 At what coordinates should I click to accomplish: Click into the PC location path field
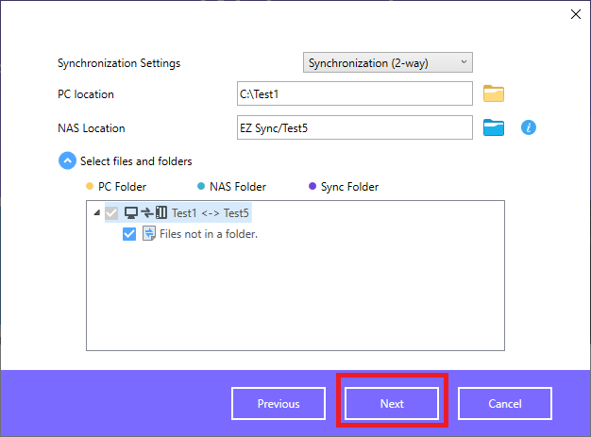coord(354,93)
